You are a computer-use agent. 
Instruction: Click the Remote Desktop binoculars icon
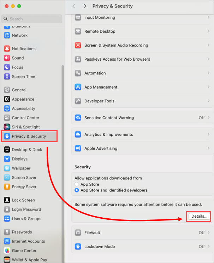click(78, 31)
